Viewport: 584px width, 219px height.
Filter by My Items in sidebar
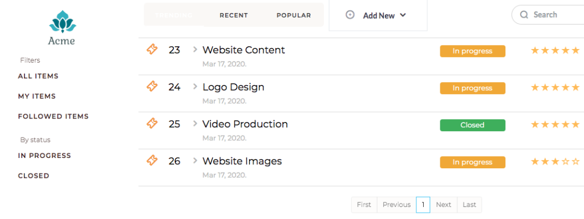click(x=37, y=96)
